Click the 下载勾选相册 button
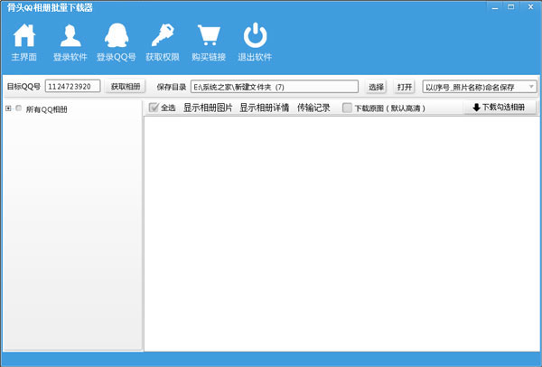This screenshot has height=367, width=542. (x=500, y=108)
